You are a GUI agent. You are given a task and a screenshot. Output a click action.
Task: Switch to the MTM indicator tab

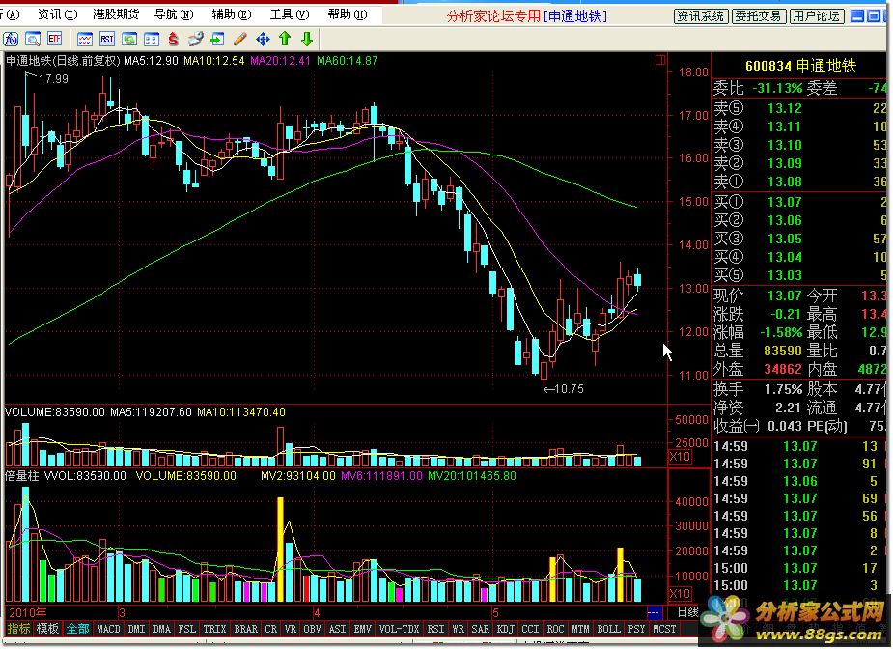click(x=580, y=629)
